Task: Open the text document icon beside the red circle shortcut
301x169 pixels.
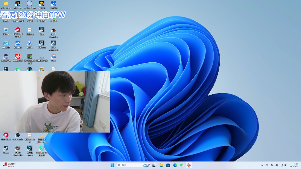Action: tap(30, 30)
